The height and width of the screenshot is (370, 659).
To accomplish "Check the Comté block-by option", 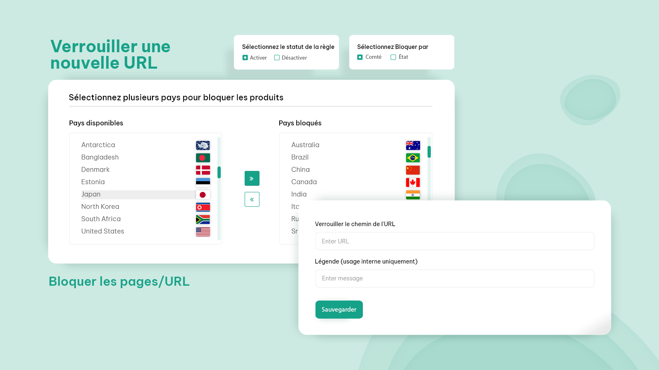I will tap(360, 57).
